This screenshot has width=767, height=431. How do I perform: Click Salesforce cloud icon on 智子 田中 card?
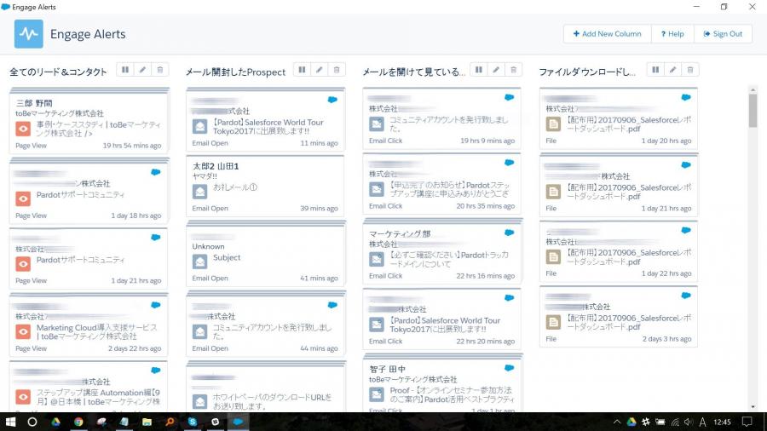click(x=510, y=367)
